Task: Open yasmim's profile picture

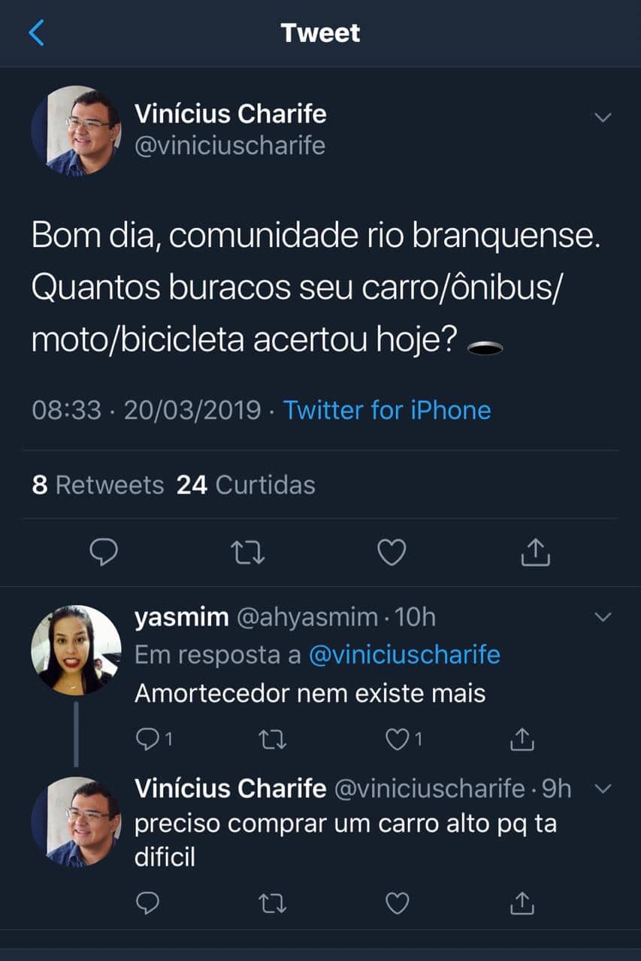Action: pos(76,649)
